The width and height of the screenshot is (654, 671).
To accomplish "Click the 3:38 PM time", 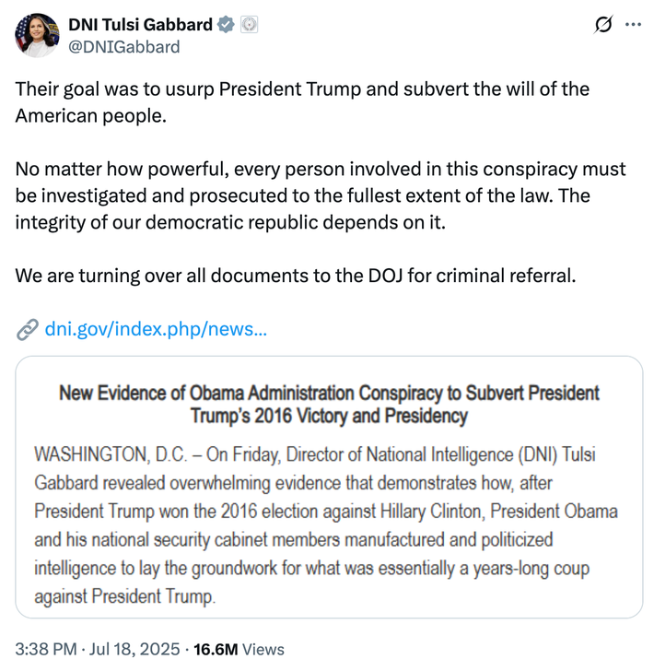I will click(48, 649).
